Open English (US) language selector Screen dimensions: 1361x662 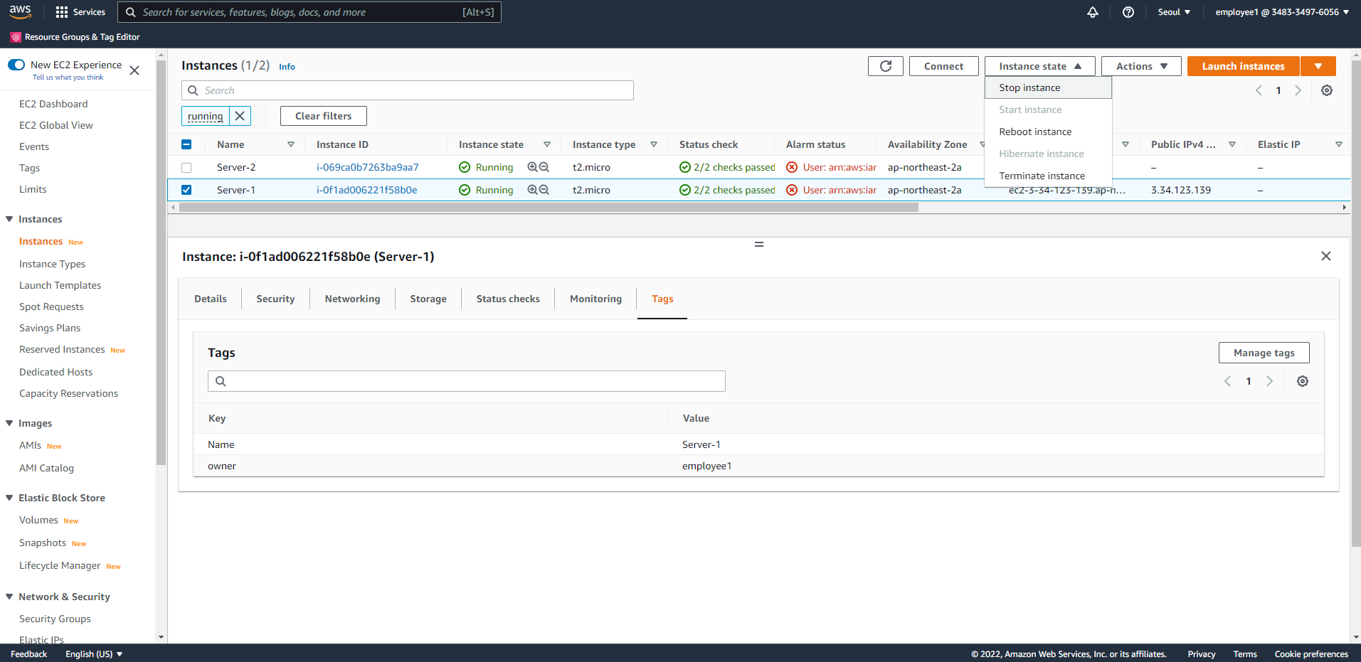[x=94, y=654]
